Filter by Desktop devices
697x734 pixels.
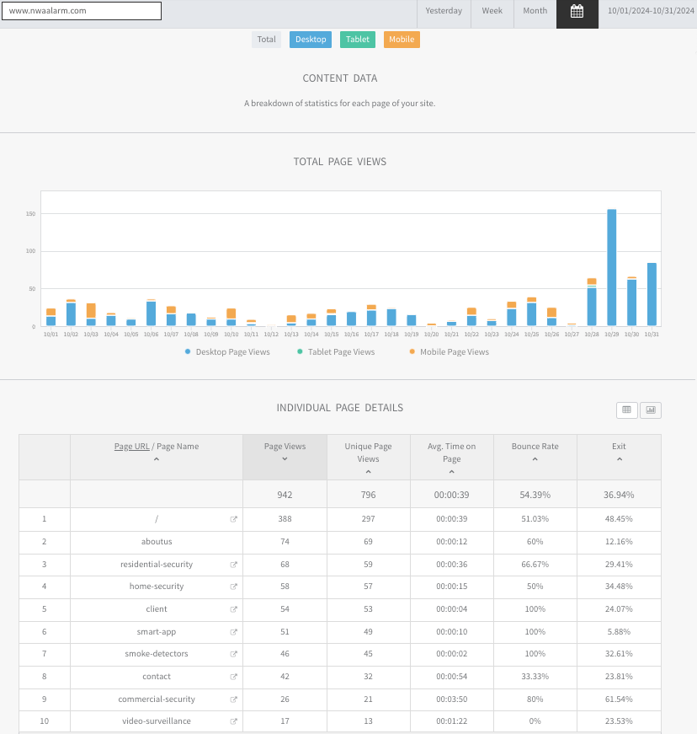(311, 40)
